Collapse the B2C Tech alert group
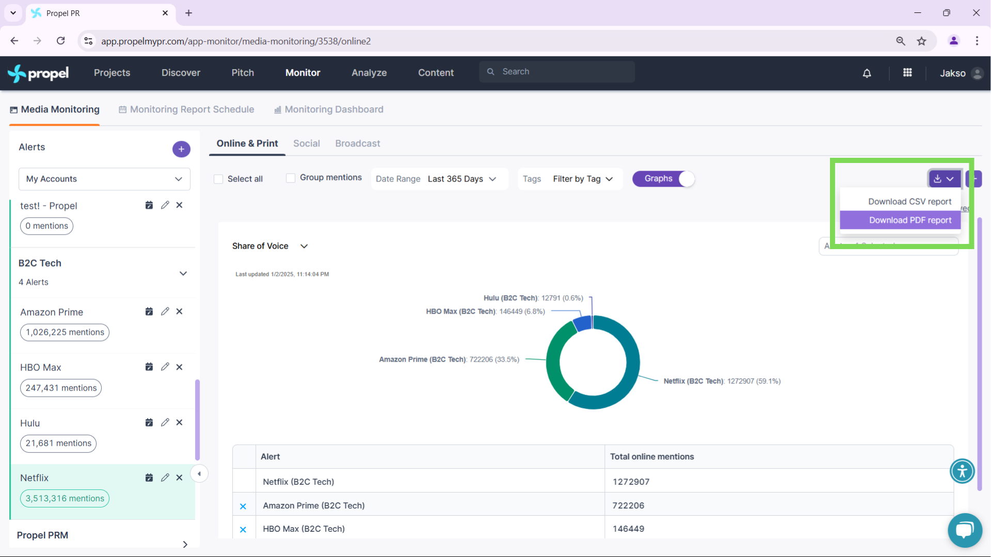Viewport: 991px width, 557px height. click(183, 273)
